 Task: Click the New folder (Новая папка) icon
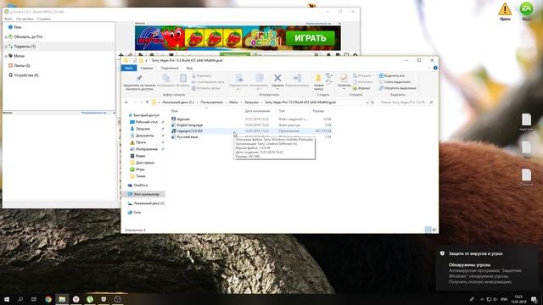coord(318,78)
